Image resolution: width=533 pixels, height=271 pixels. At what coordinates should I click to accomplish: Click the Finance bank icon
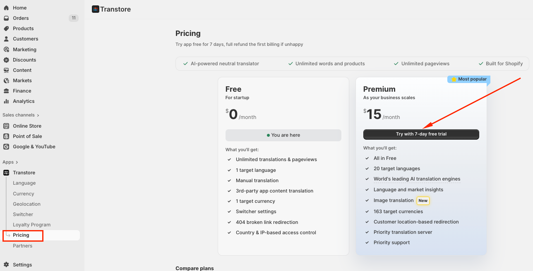[x=6, y=91]
